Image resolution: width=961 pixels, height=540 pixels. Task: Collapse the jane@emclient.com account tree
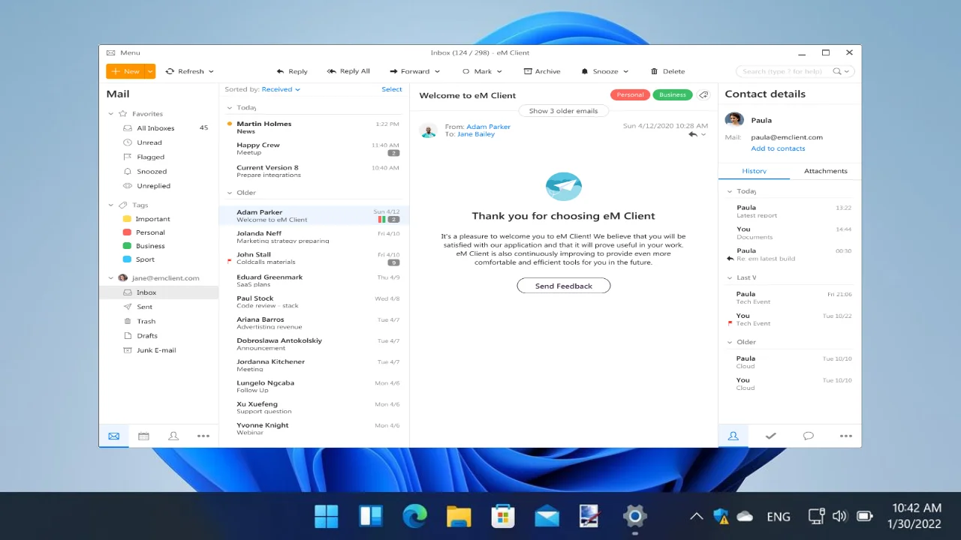(111, 278)
